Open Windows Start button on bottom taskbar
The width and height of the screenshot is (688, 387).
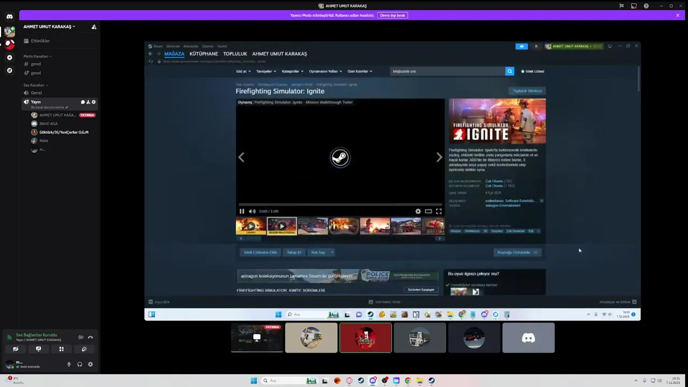254,381
